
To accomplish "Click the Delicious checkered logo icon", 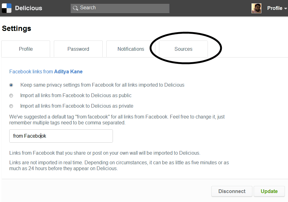I will [6, 8].
